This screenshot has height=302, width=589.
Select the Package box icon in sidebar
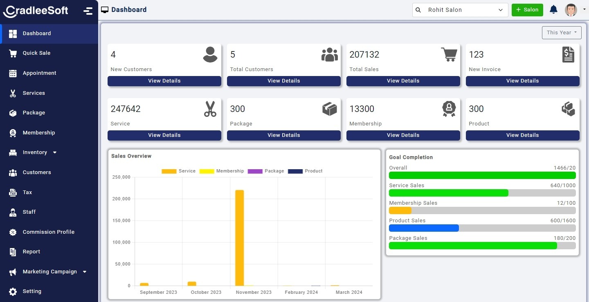tap(12, 113)
